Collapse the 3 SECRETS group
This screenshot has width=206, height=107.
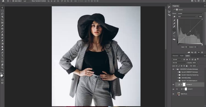(176, 69)
